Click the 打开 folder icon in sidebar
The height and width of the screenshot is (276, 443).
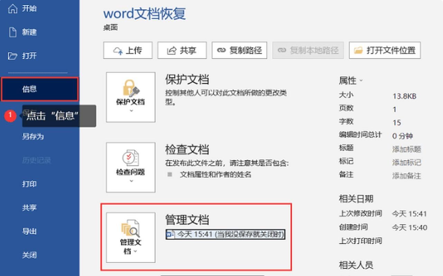point(13,56)
